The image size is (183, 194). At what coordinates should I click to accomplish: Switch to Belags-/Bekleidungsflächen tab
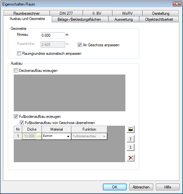coord(79,19)
